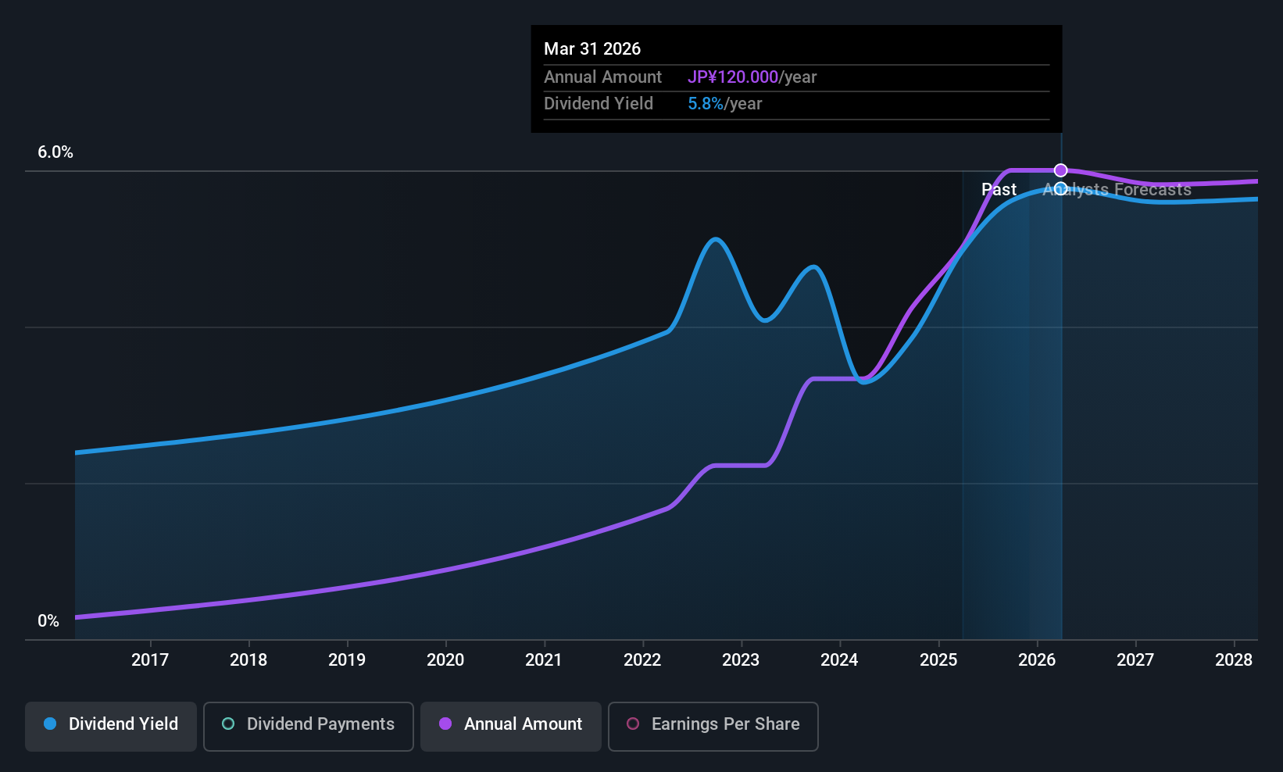1283x772 pixels.
Task: Click the blue Dividend Yield legend dot
Action: pos(50,724)
